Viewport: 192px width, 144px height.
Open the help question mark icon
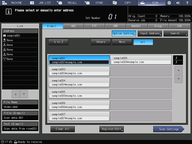pos(187,3)
